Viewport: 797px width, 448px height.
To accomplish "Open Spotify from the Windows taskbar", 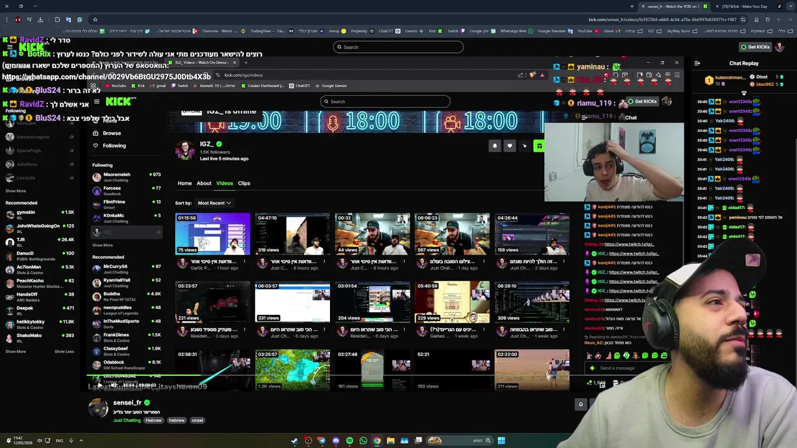I will click(349, 441).
